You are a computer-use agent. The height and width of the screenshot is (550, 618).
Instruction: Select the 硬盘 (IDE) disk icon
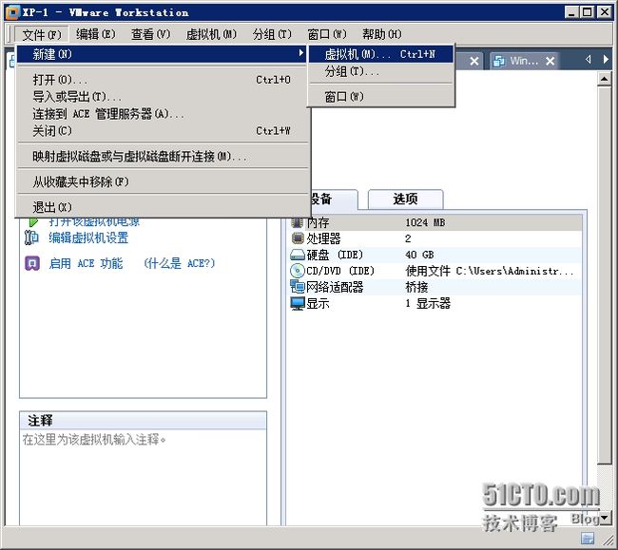click(298, 255)
